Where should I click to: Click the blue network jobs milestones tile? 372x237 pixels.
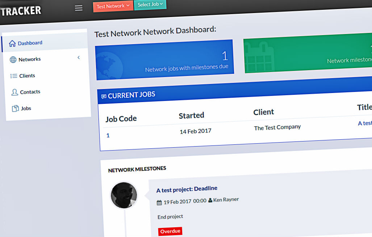[x=164, y=59]
